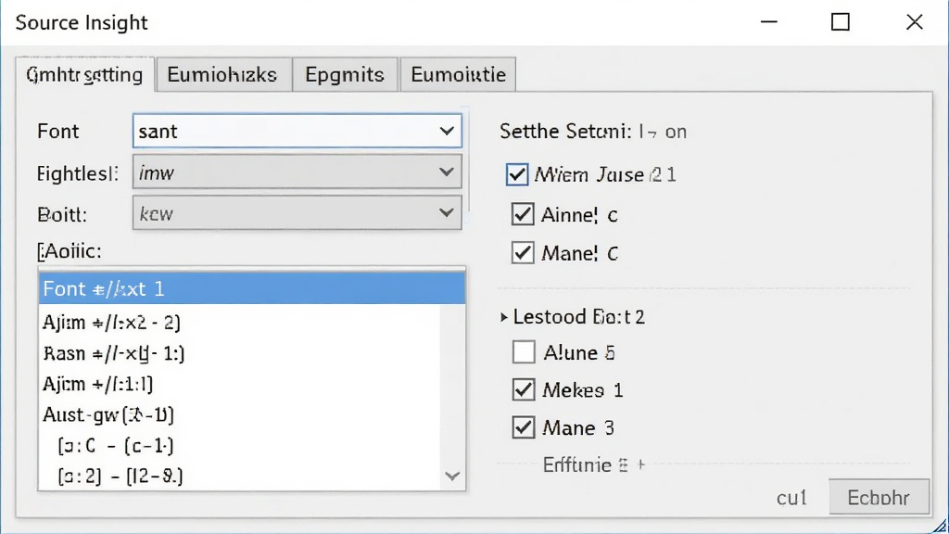Click the list scrollbar down arrow

[452, 476]
